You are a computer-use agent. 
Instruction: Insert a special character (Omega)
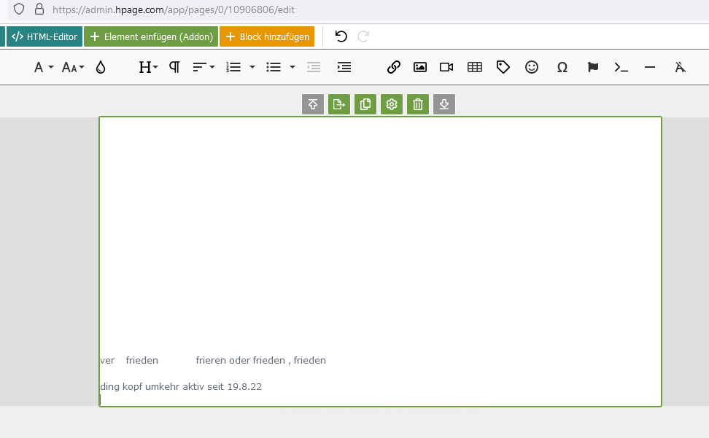pyautogui.click(x=562, y=67)
